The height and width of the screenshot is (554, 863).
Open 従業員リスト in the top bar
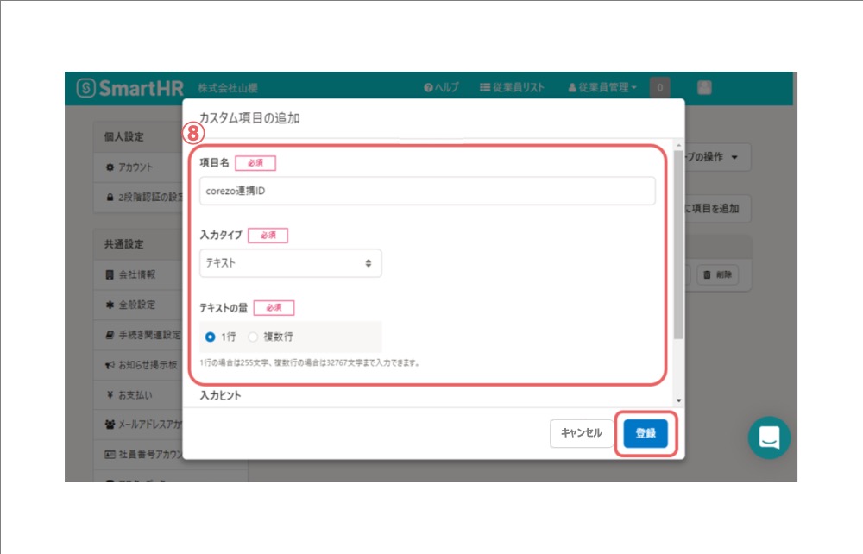click(512, 87)
